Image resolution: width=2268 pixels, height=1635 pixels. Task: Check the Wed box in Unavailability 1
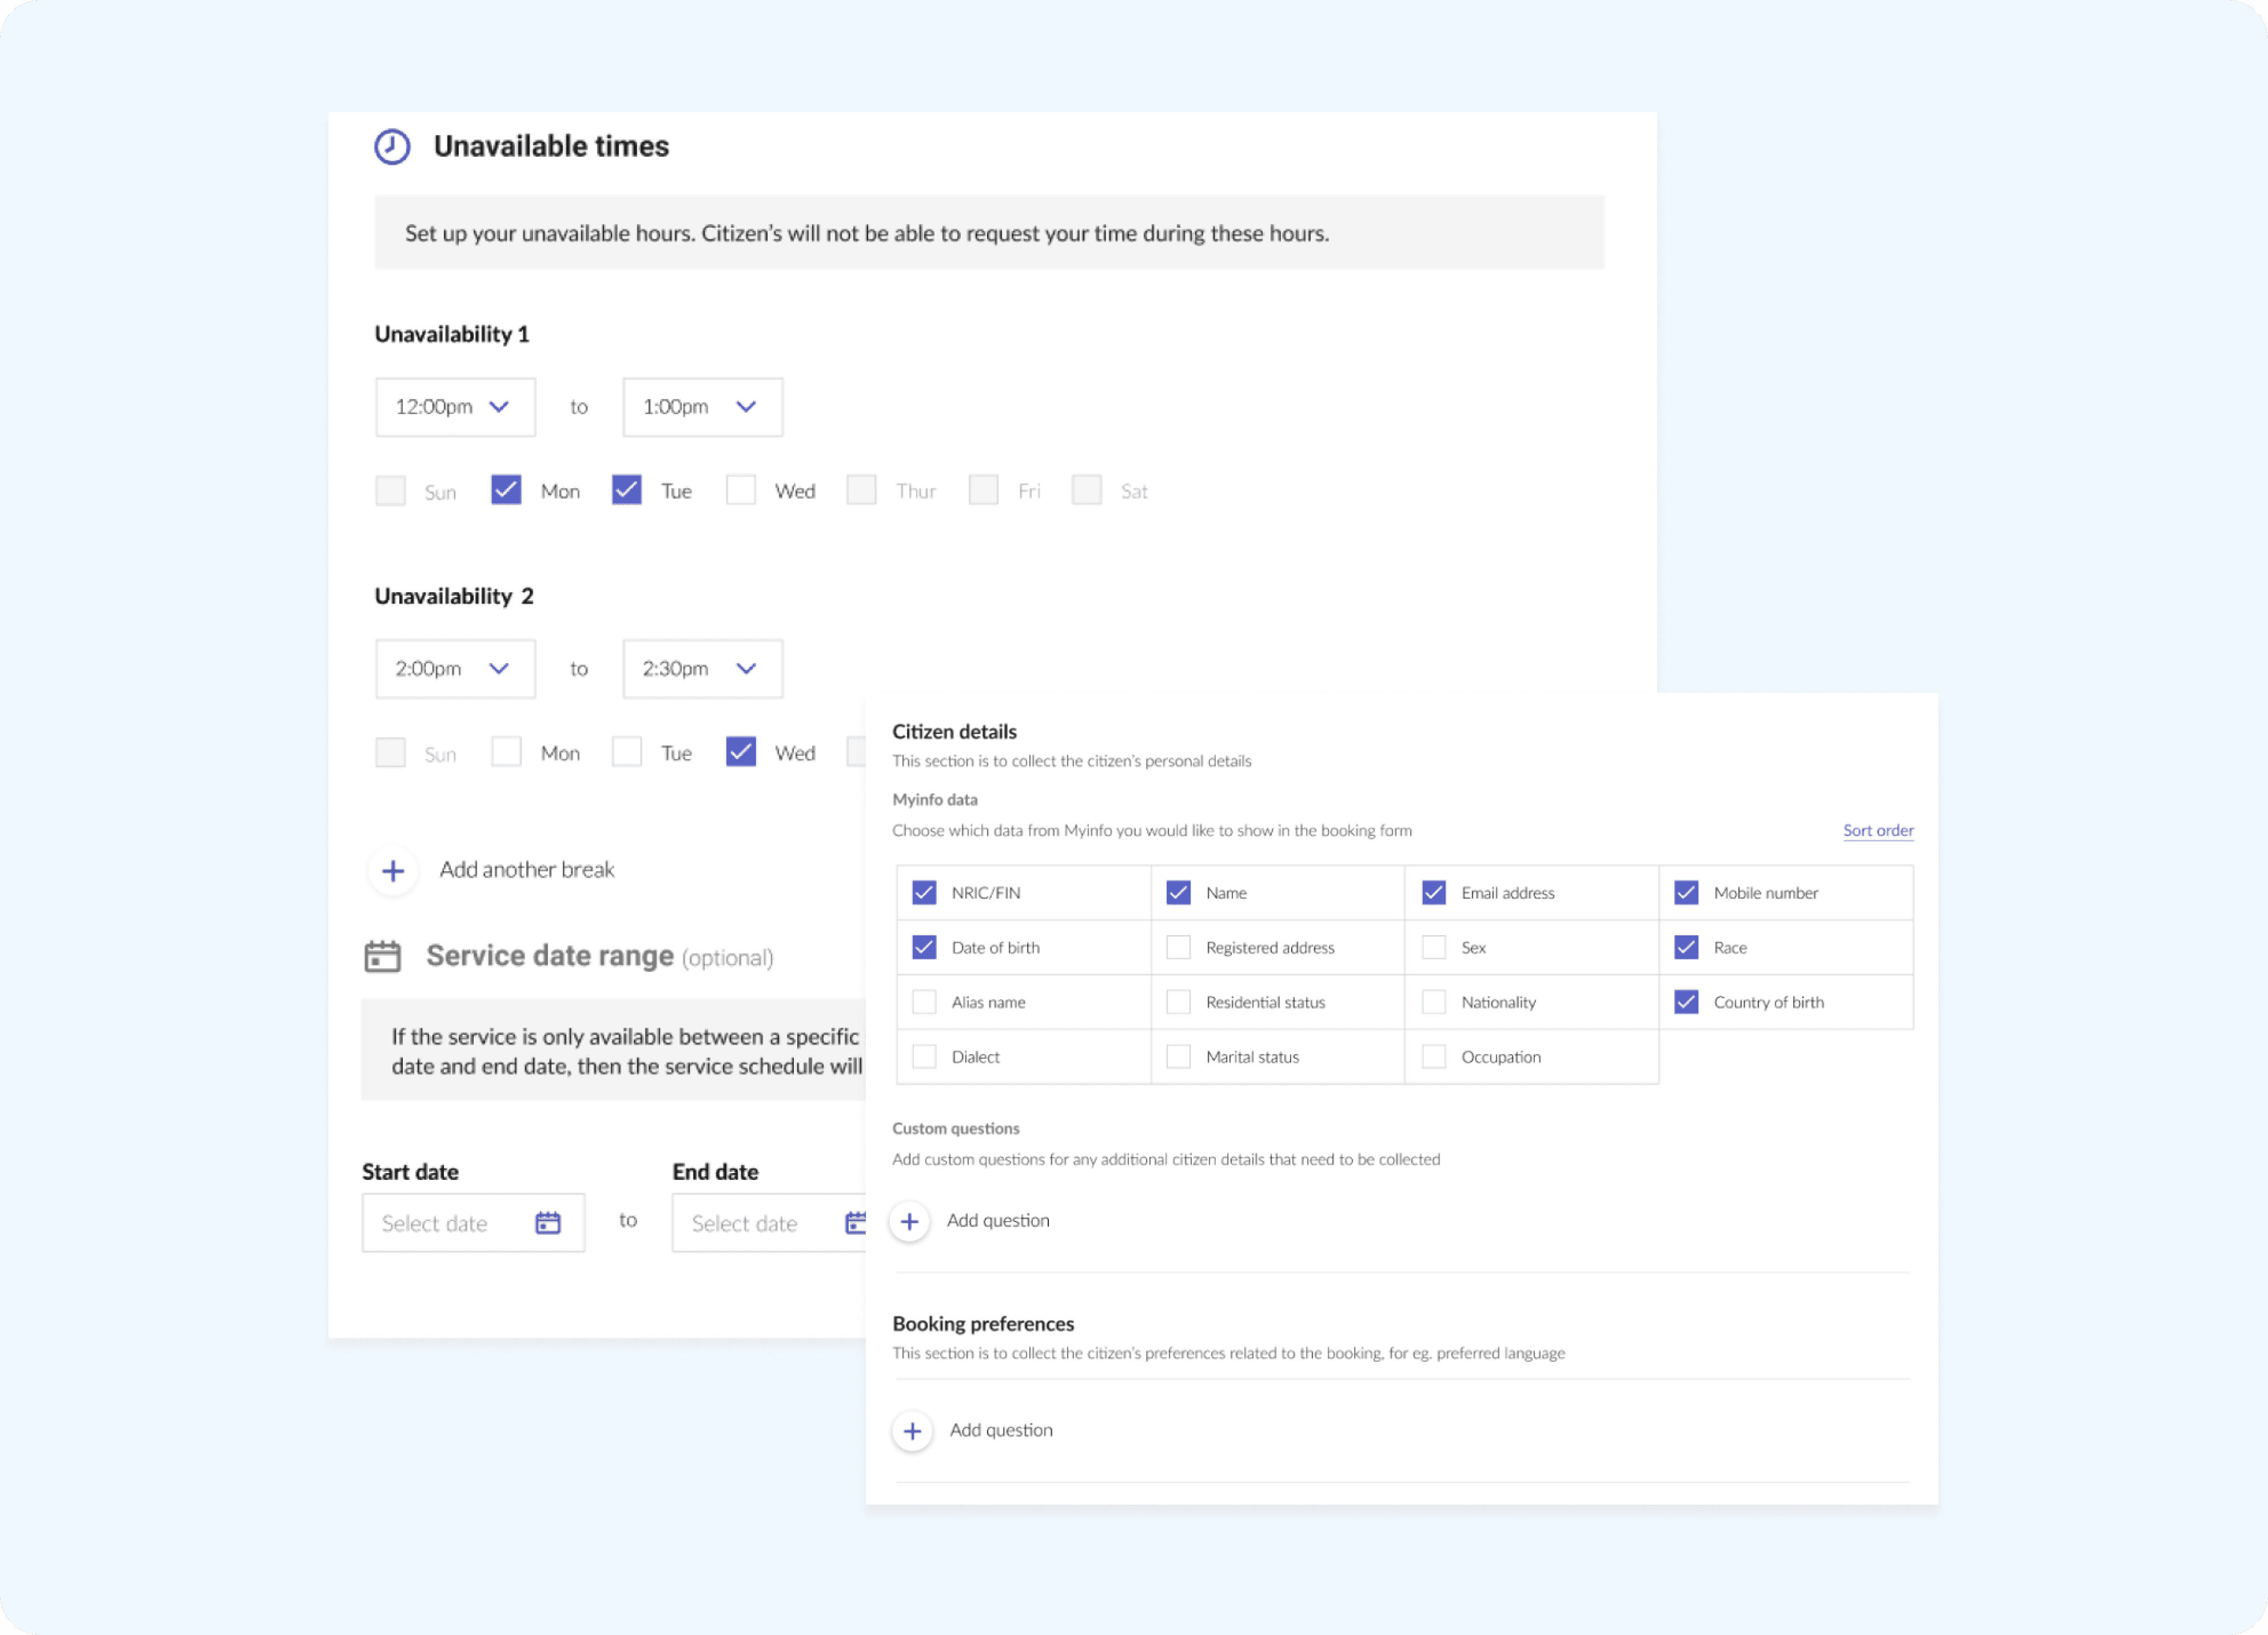[741, 490]
